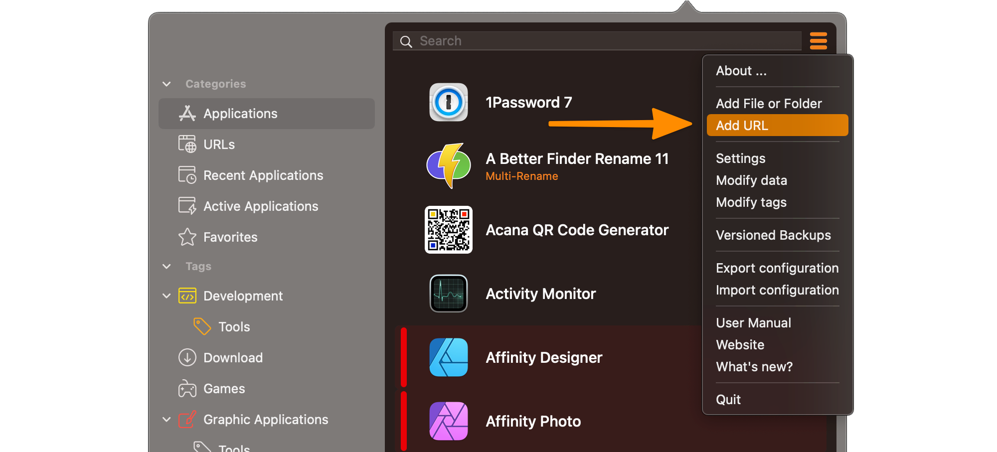997x452 pixels.
Task: Click the Games controller icon
Action: (x=187, y=389)
